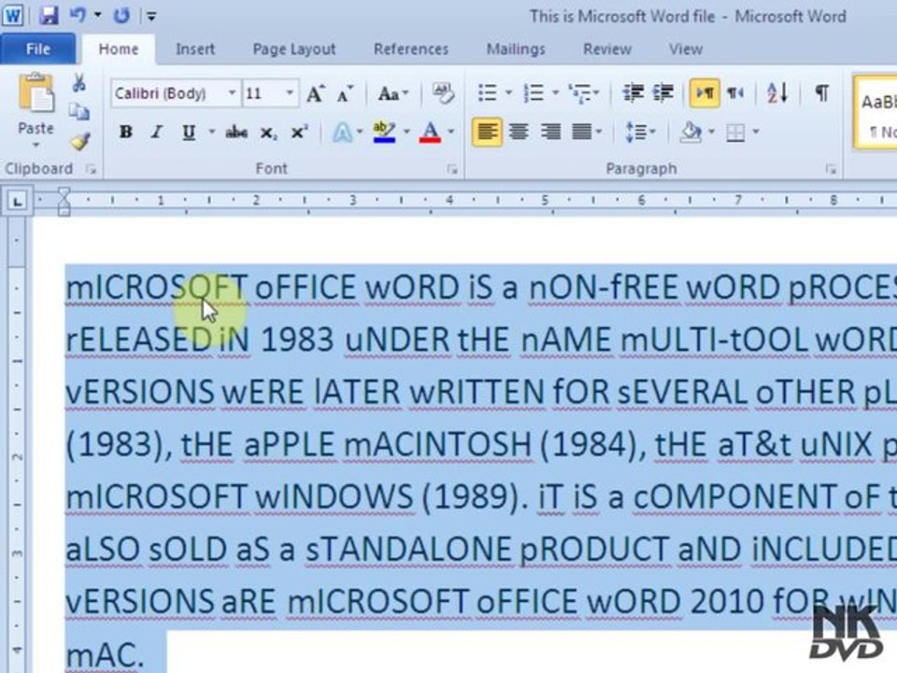Click the Undo icon
897x673 pixels.
click(x=78, y=16)
